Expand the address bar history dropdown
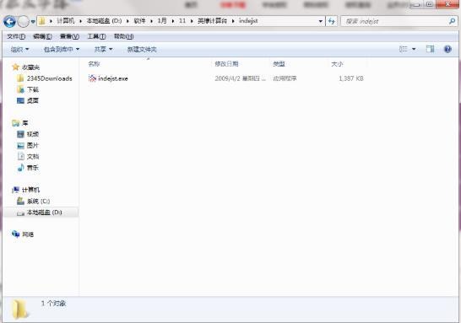 (x=321, y=21)
